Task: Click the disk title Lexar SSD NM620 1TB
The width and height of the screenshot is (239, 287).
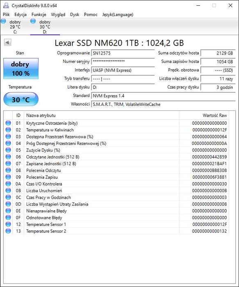Action: click(x=119, y=43)
